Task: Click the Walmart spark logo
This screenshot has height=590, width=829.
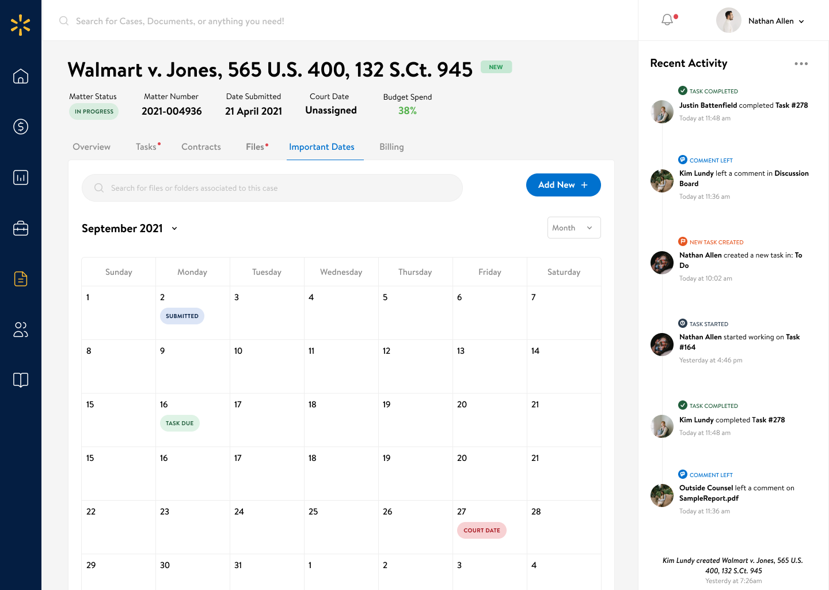Action: pyautogui.click(x=20, y=25)
